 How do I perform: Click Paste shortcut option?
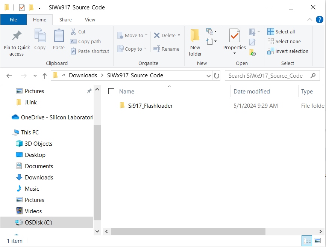89,51
